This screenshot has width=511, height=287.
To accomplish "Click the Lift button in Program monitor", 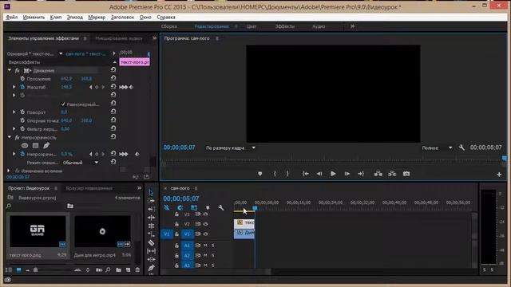I will 378,174.
